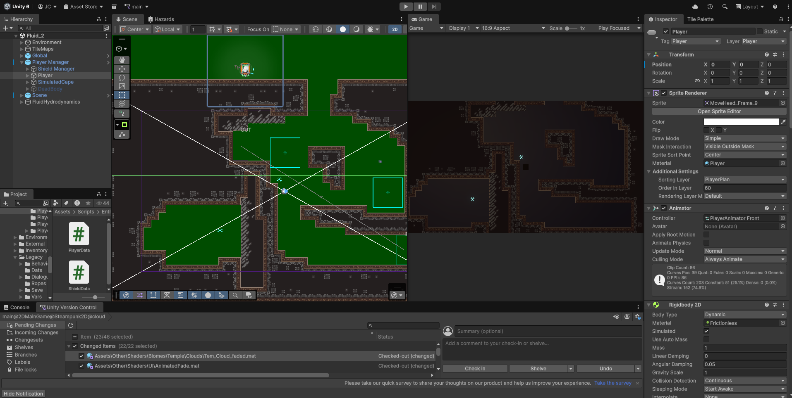Image resolution: width=792 pixels, height=398 pixels.
Task: Click the Pause button
Action: pyautogui.click(x=420, y=7)
